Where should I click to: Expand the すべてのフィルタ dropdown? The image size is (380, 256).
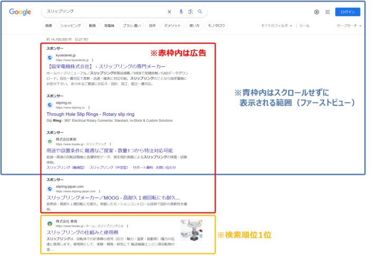point(277,26)
